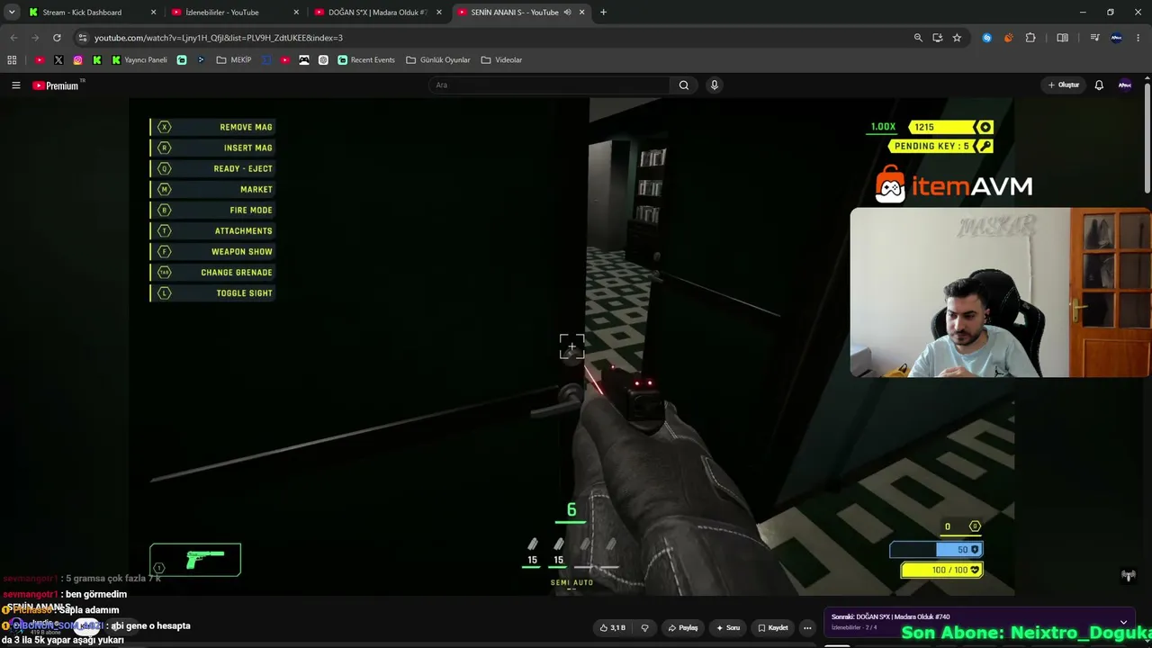This screenshot has width=1152, height=648.
Task: Start voice search with the microphone
Action: 715,85
